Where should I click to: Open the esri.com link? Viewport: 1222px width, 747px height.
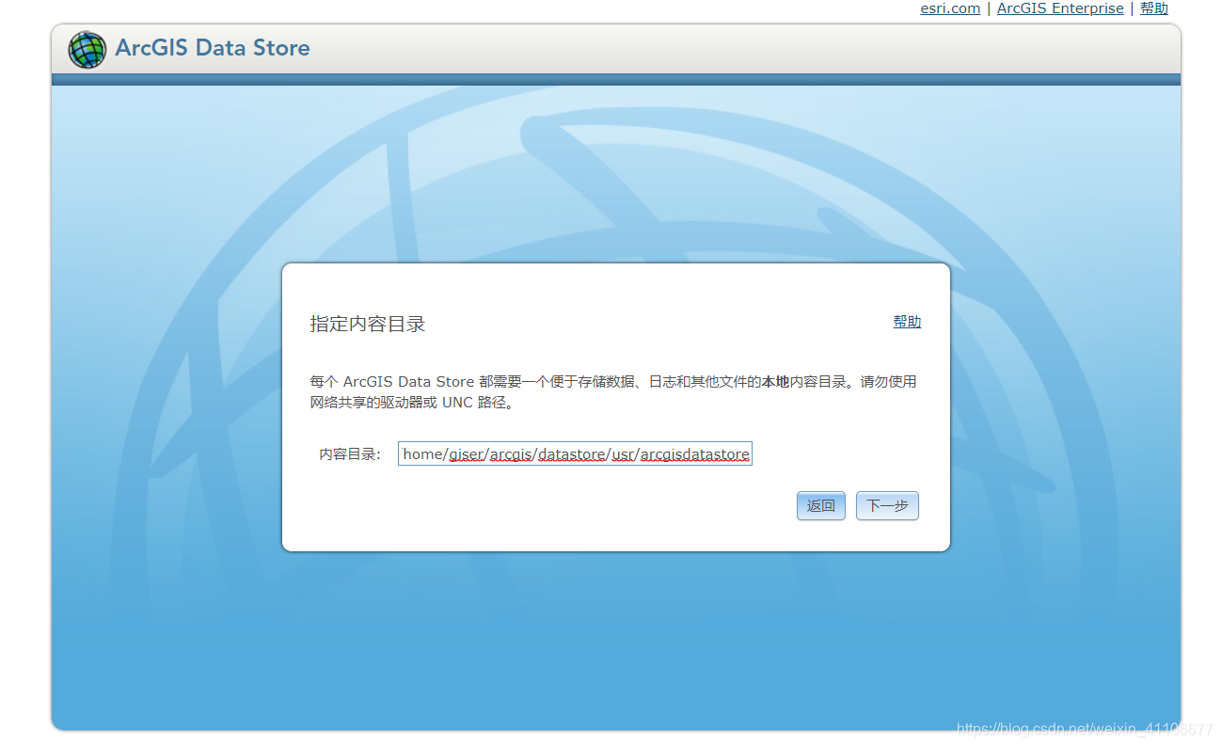click(950, 8)
